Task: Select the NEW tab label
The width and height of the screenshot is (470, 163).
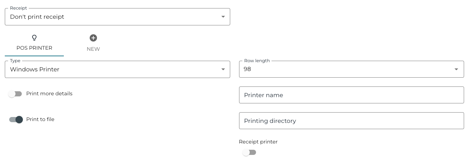Action: tap(93, 49)
